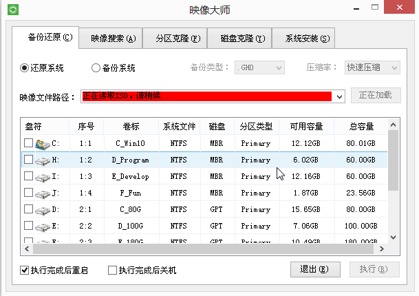Click the 系统文件 column header
419x296 pixels.
[x=180, y=127]
